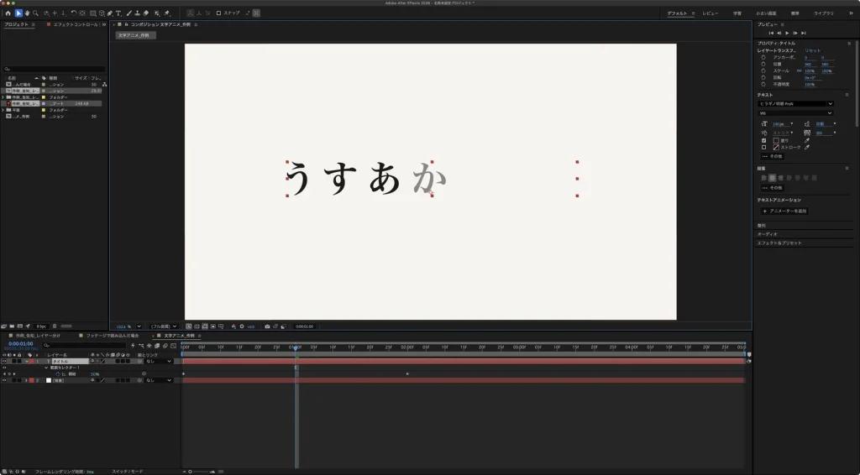Select the Eraser tool
This screenshot has height=475, width=860.
[146, 13]
